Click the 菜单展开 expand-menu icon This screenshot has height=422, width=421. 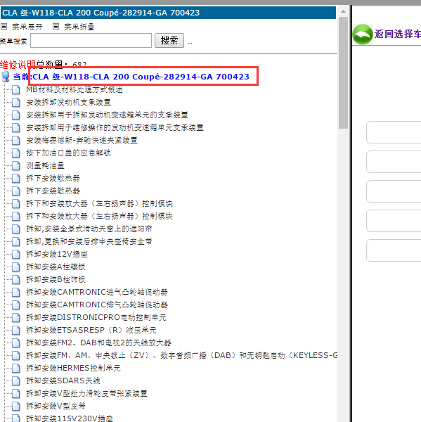[x=4, y=27]
